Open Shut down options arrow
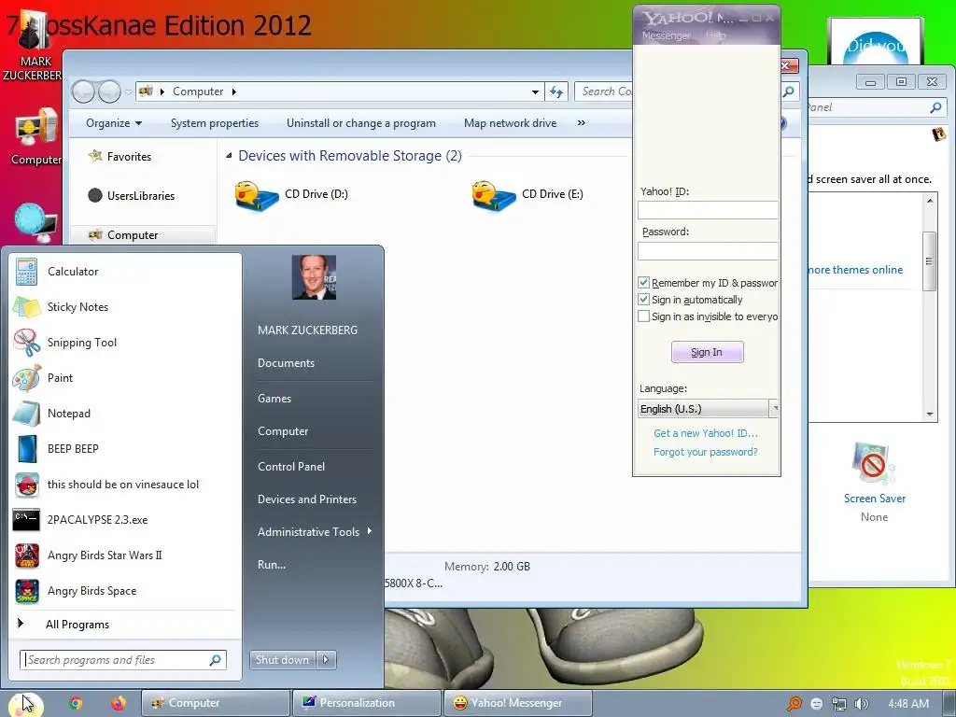Viewport: 956px width, 717px height. 326,660
